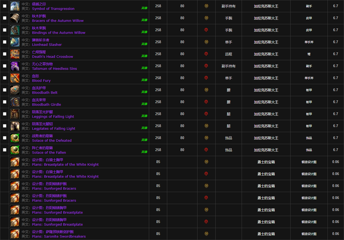The height and width of the screenshot is (240, 344).
Task: Enable the Talisman of Heedless Sins checkbox
Action: (x=5, y=66)
